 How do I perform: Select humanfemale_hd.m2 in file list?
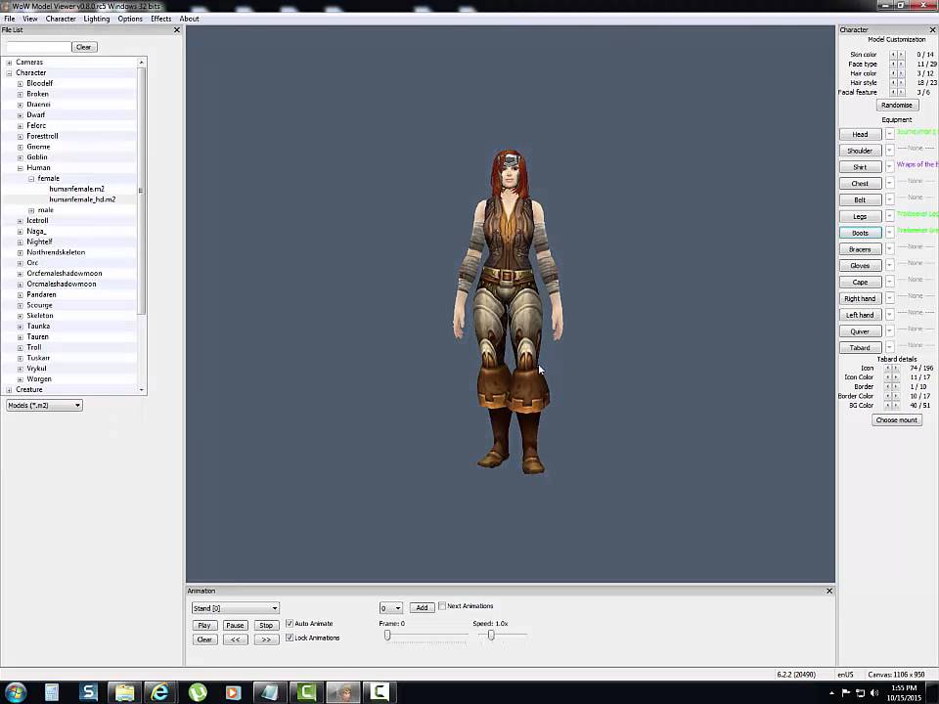click(82, 199)
